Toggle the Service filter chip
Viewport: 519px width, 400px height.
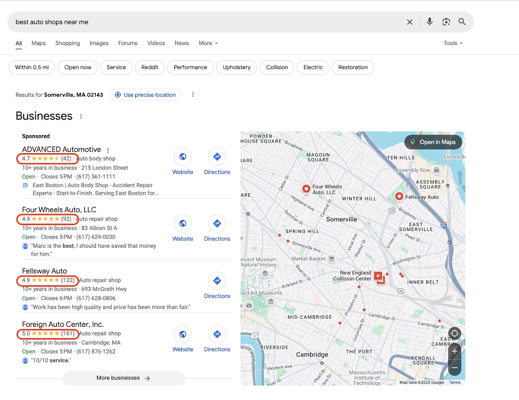116,67
